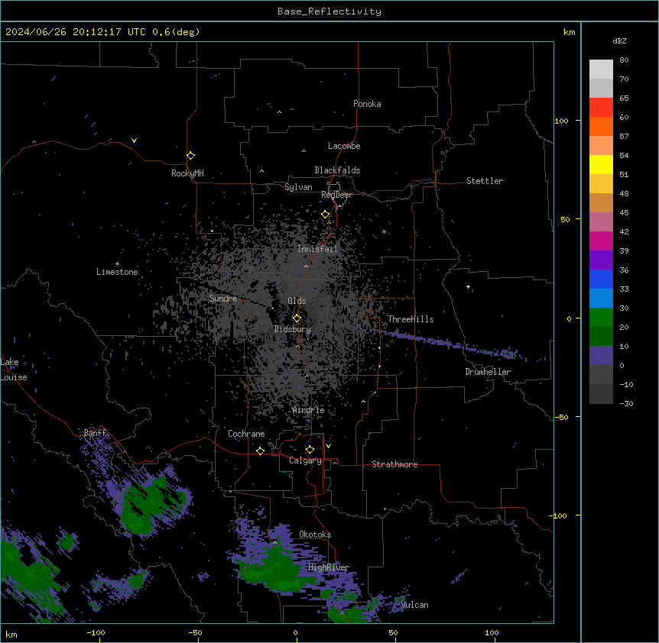Click the yellow diamond marker below RedDeer
659x643 pixels.
pyautogui.click(x=325, y=215)
